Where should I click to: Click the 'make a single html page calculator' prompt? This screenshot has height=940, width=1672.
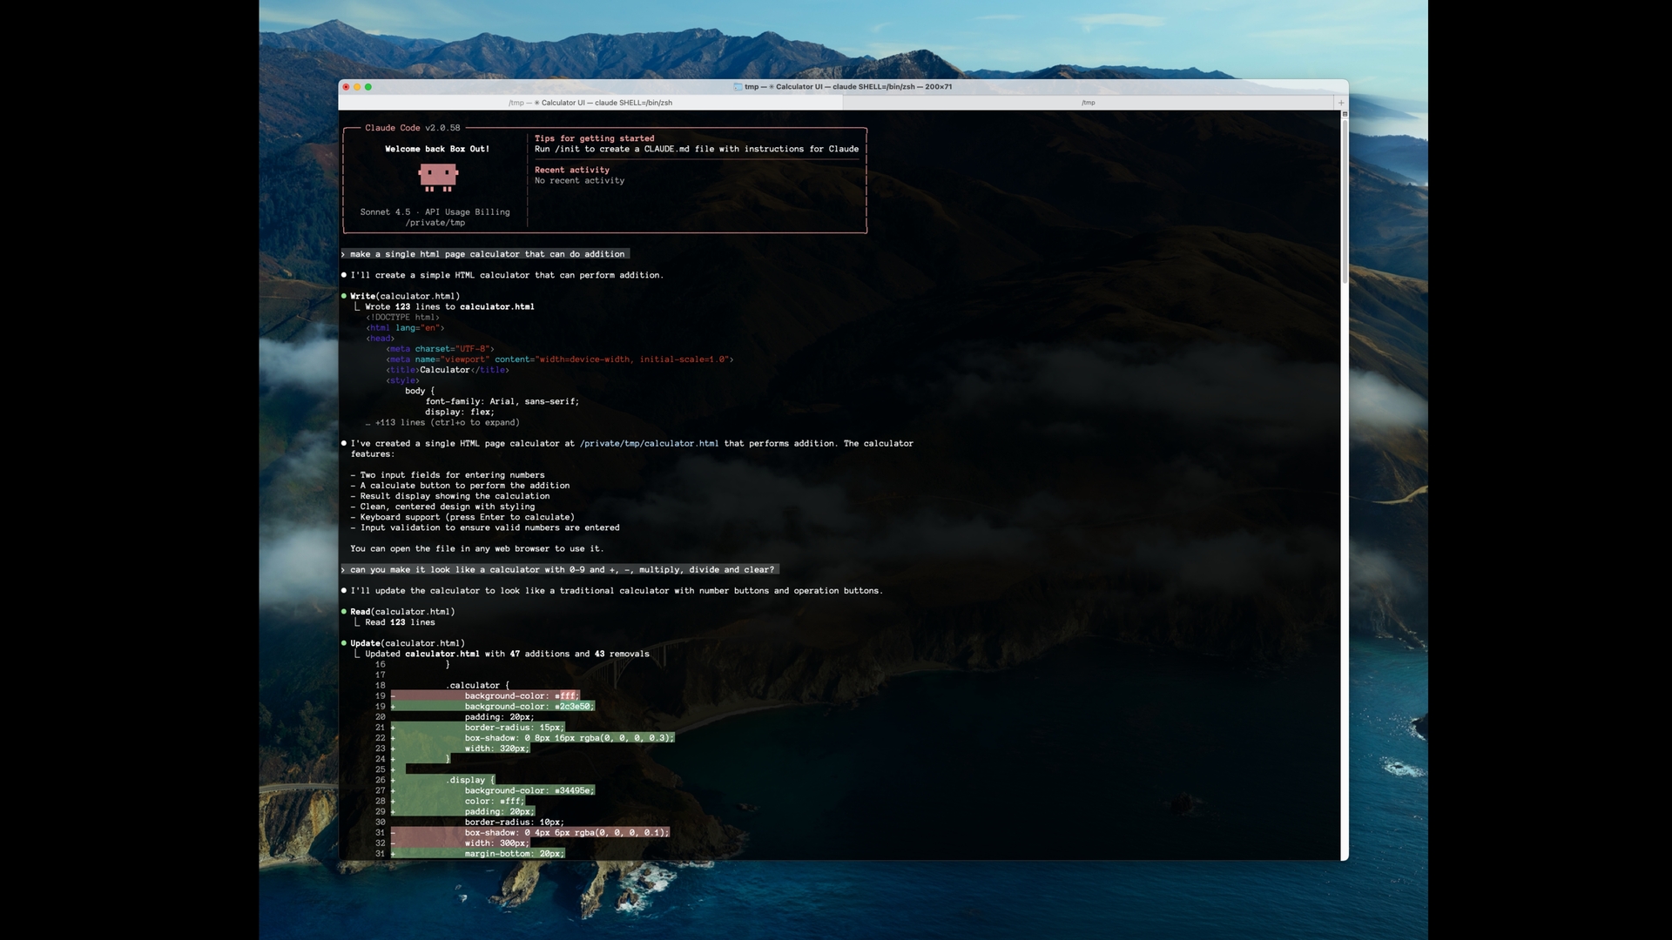(486, 254)
